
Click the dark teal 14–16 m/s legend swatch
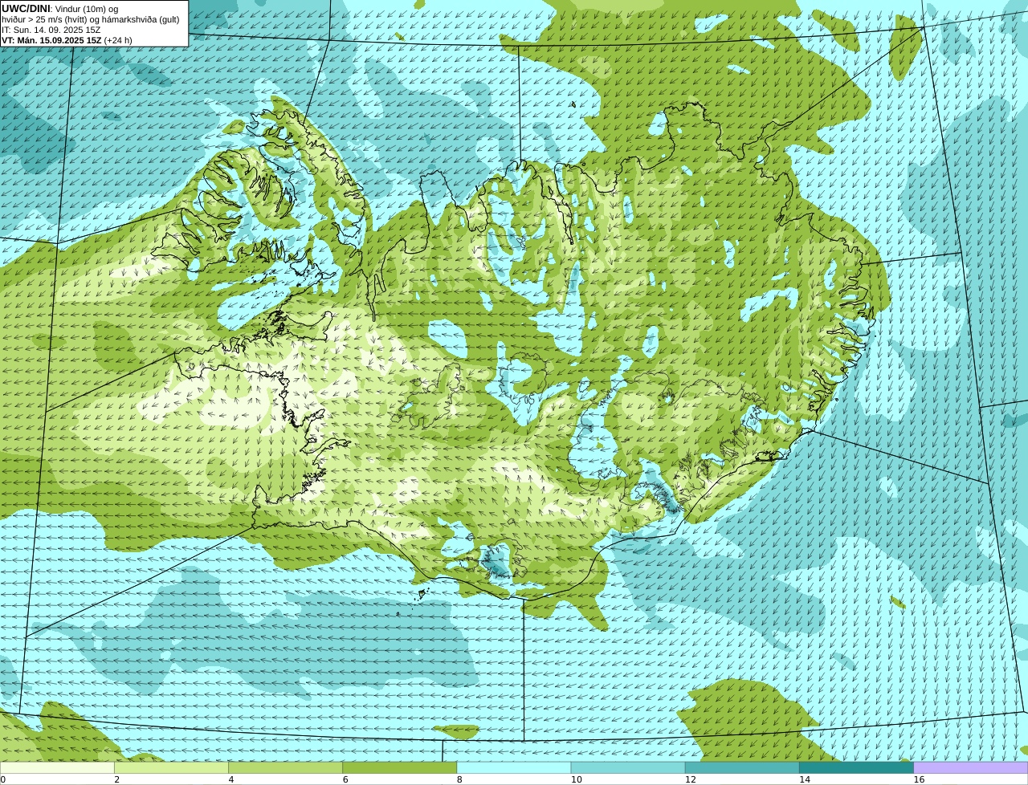tap(856, 768)
